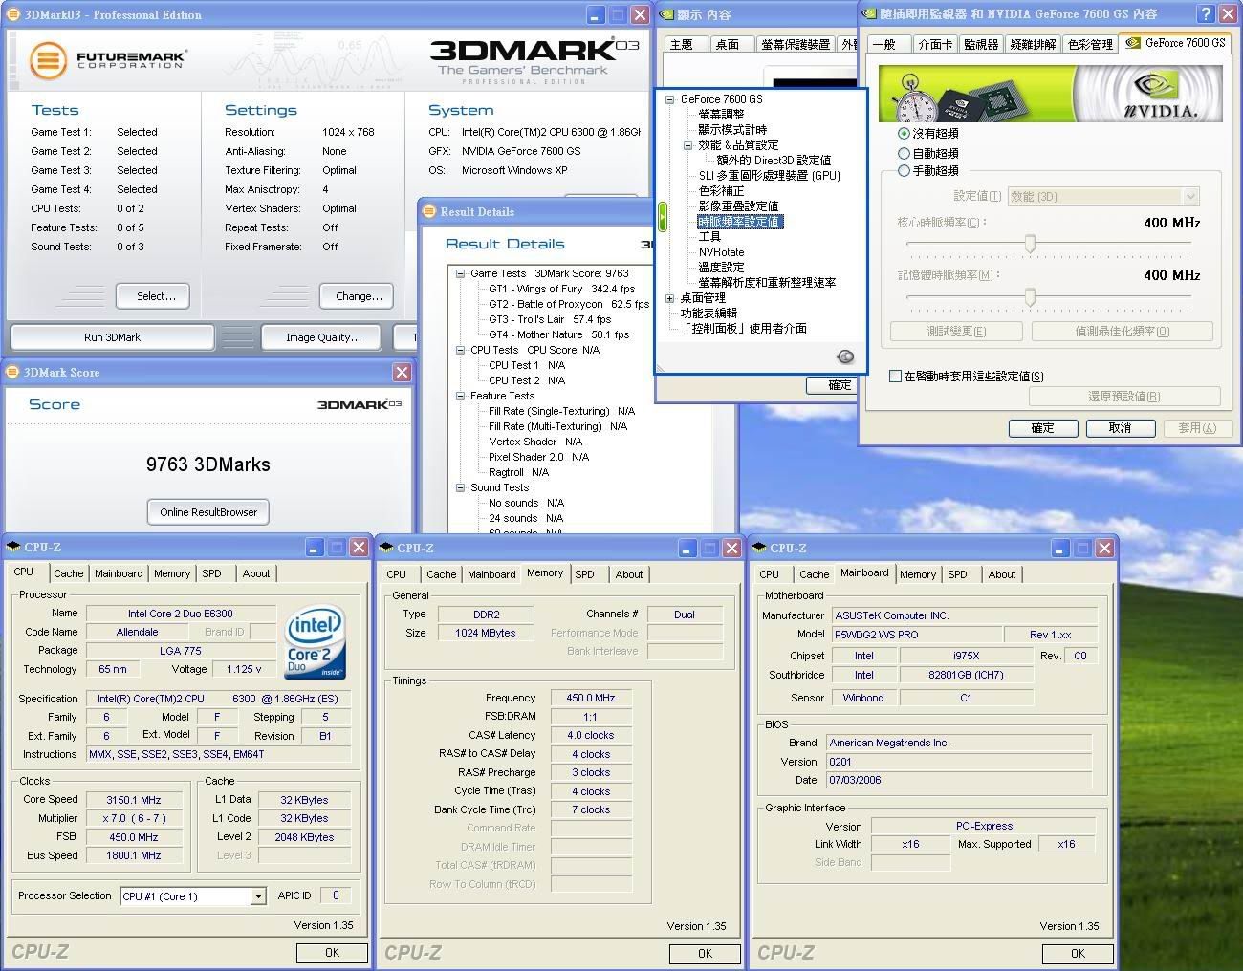Viewport: 1243px width, 971px height.
Task: Click 確定 in the display properties window
Action: 831,385
